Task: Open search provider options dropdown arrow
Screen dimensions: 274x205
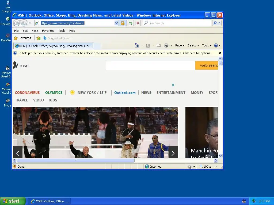Action: 220,23
